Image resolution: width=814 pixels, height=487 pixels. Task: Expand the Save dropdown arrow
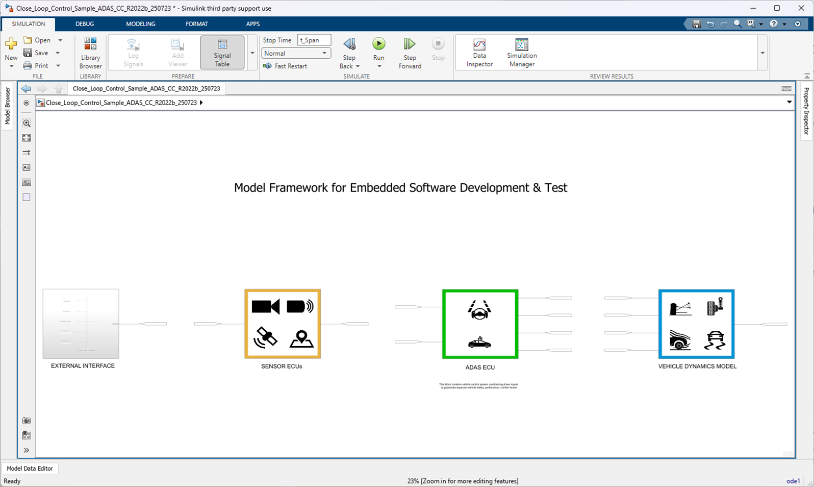click(58, 53)
